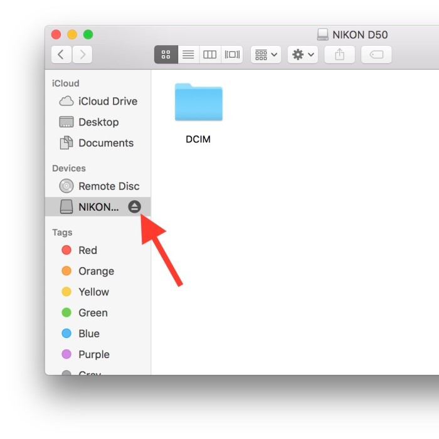Image resolution: width=439 pixels, height=439 pixels.
Task: Filter by the Purple tag
Action: coord(98,354)
